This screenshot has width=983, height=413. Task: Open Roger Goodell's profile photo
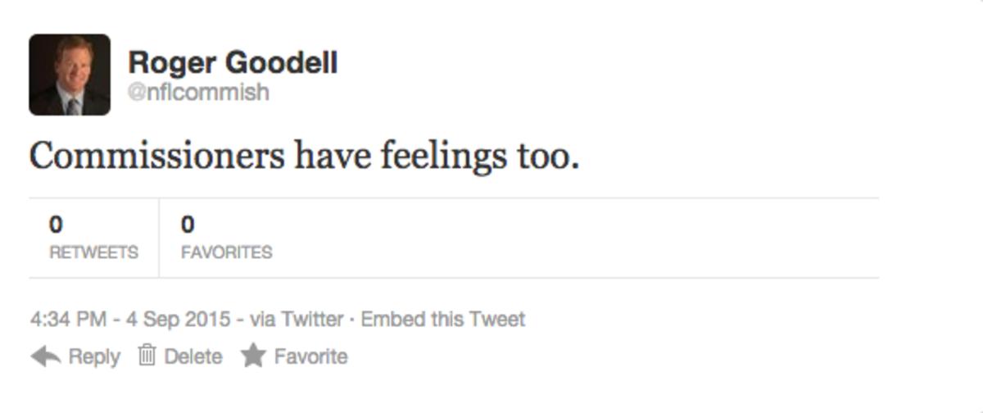[70, 75]
